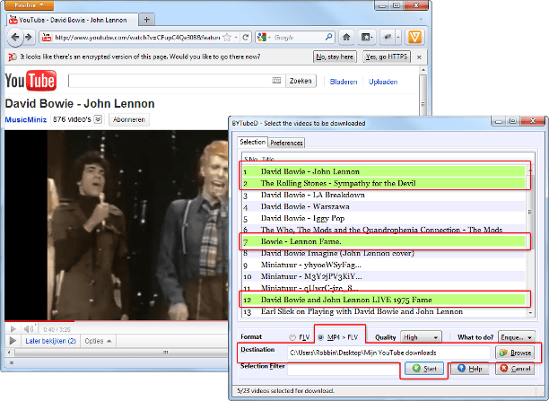549x401 pixels.
Task: Close the bar below the video
Action: [11, 362]
